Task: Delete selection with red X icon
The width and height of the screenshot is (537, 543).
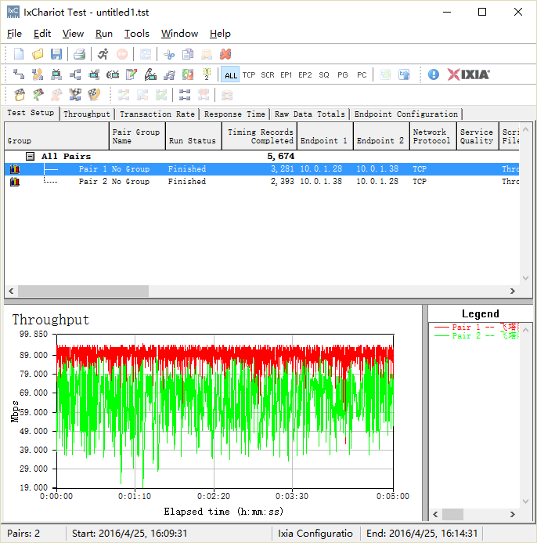Action: tap(225, 54)
